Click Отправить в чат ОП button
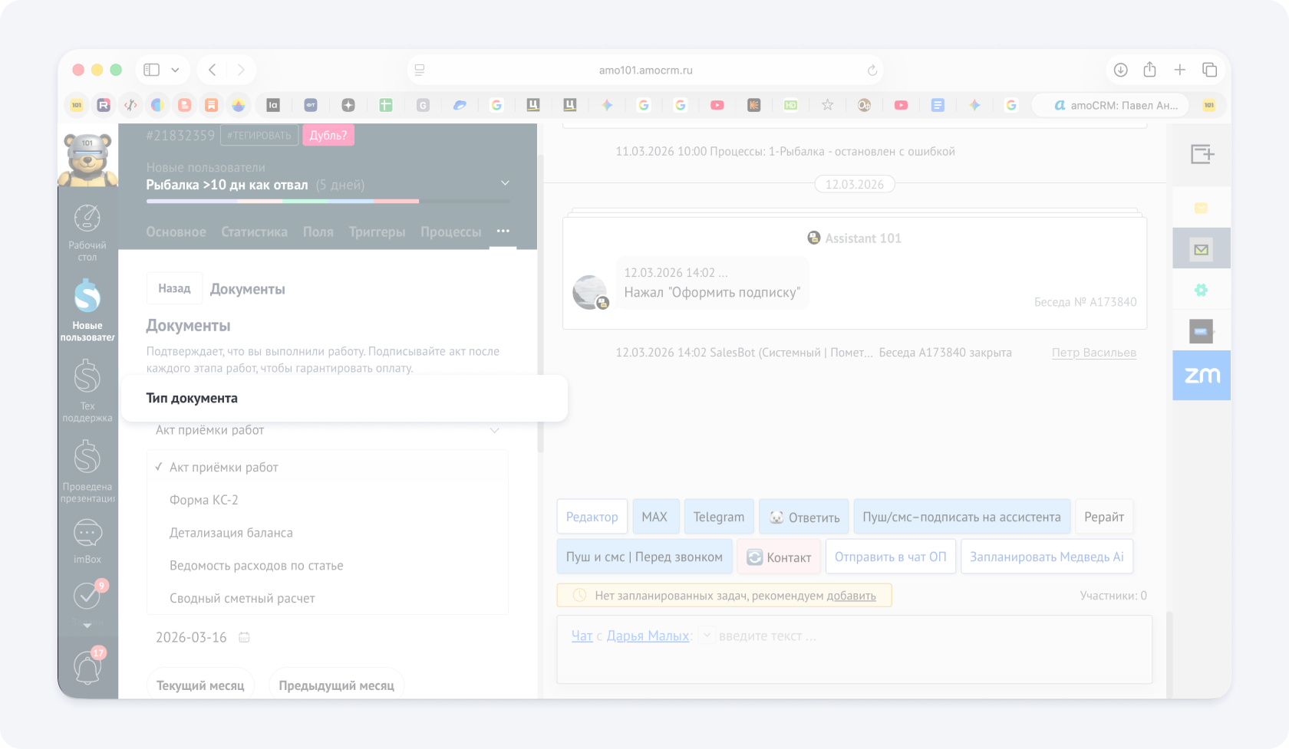1289x749 pixels. (891, 557)
